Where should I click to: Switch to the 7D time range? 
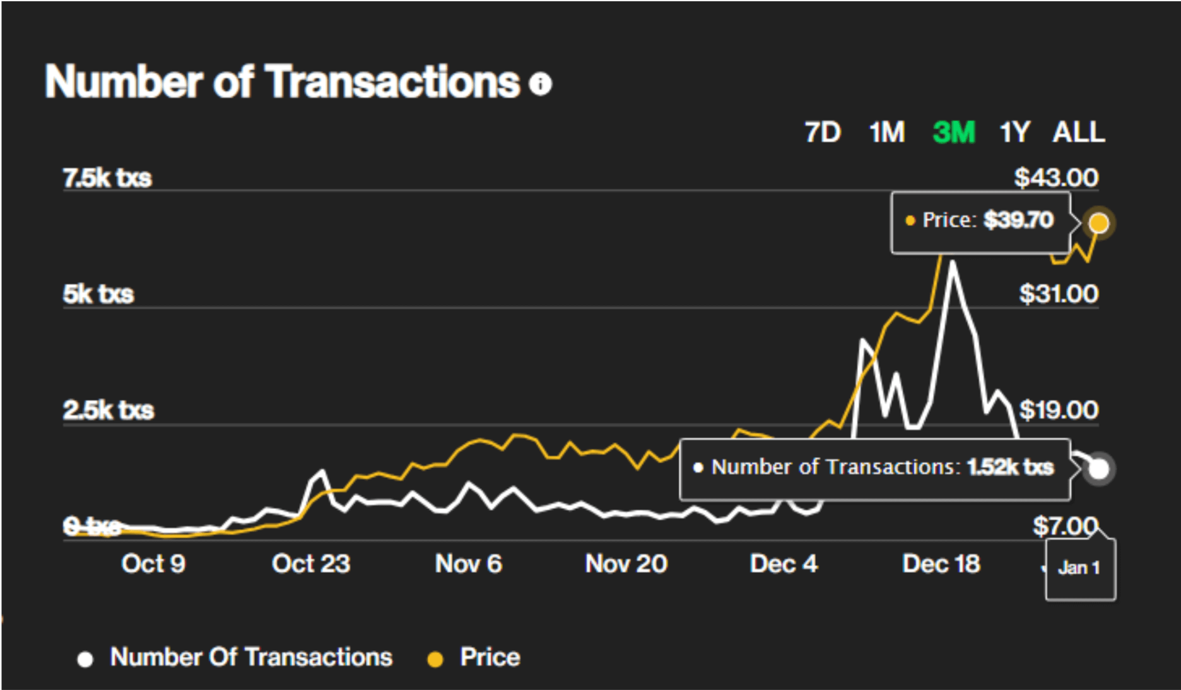(x=823, y=132)
